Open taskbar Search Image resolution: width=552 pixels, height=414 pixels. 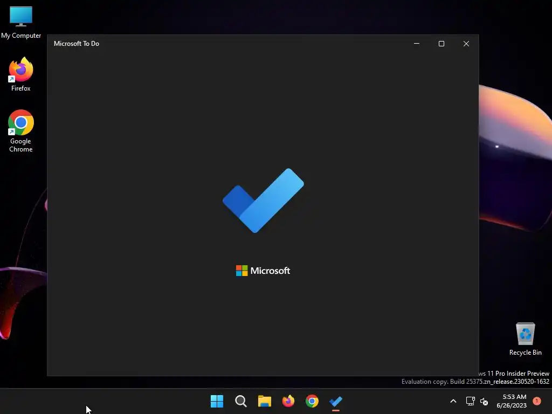tap(241, 401)
